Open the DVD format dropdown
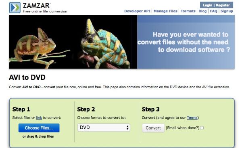The image size is (242, 148). 104,128
